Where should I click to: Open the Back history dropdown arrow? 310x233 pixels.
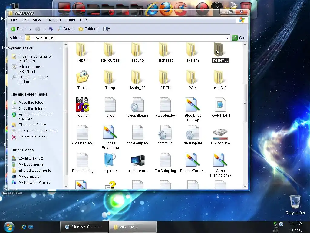pos(30,29)
